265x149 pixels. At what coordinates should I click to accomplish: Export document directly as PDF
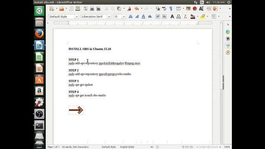tap(86, 8)
